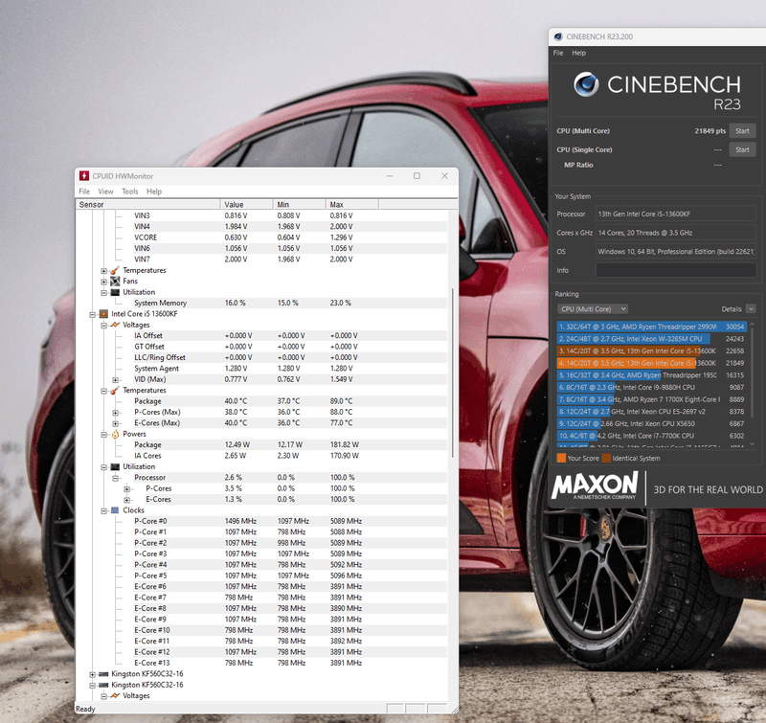Open the Tools menu in HWMonitor
The image size is (766, 723).
[130, 192]
